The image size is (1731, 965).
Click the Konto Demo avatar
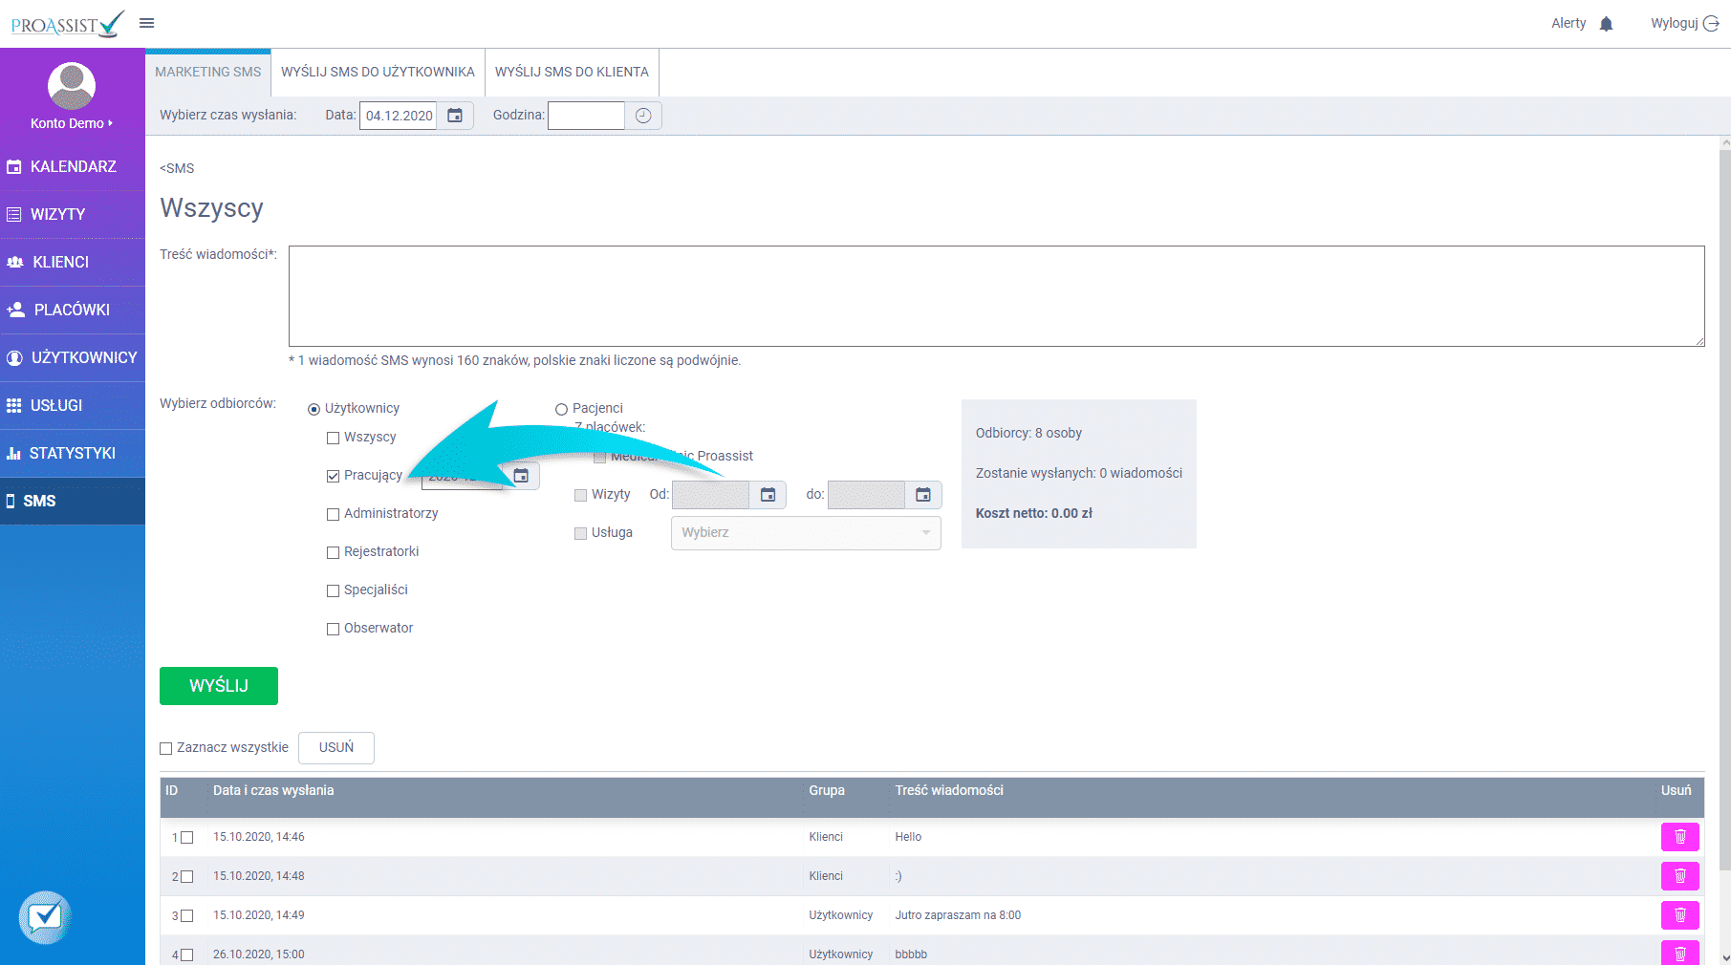(x=72, y=86)
